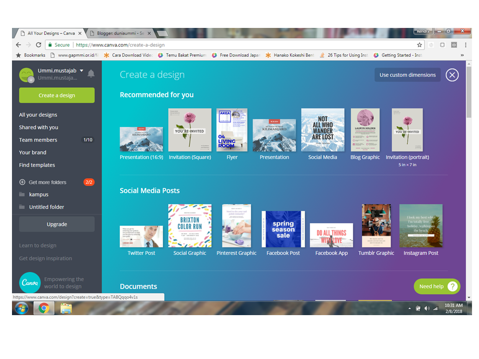Open the notifications bell in sidebar
Viewport: 479px width, 359px height.
click(91, 74)
